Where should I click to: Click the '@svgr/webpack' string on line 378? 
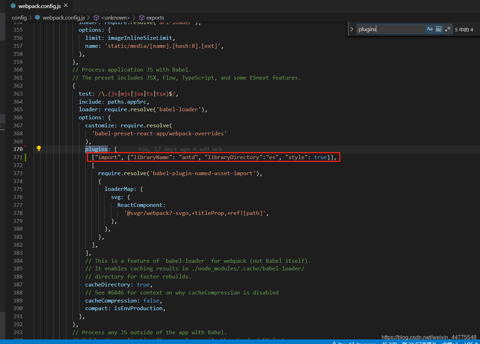pos(195,213)
